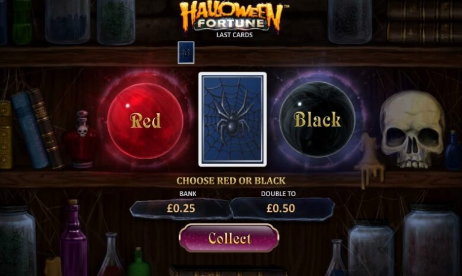Click the melting candle beside the skull

pos(370,160)
